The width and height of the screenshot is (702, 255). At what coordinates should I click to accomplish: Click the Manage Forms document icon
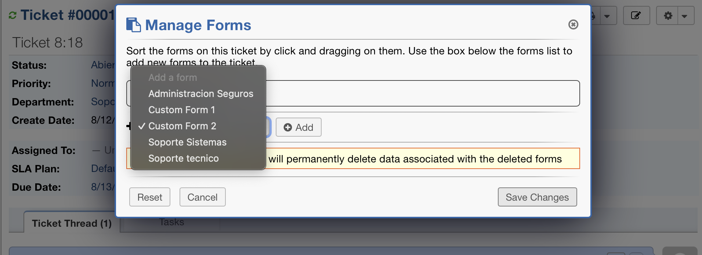pos(133,25)
